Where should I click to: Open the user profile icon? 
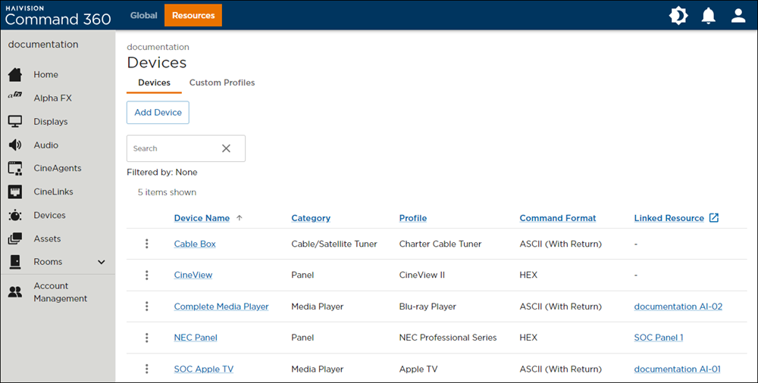coord(738,15)
